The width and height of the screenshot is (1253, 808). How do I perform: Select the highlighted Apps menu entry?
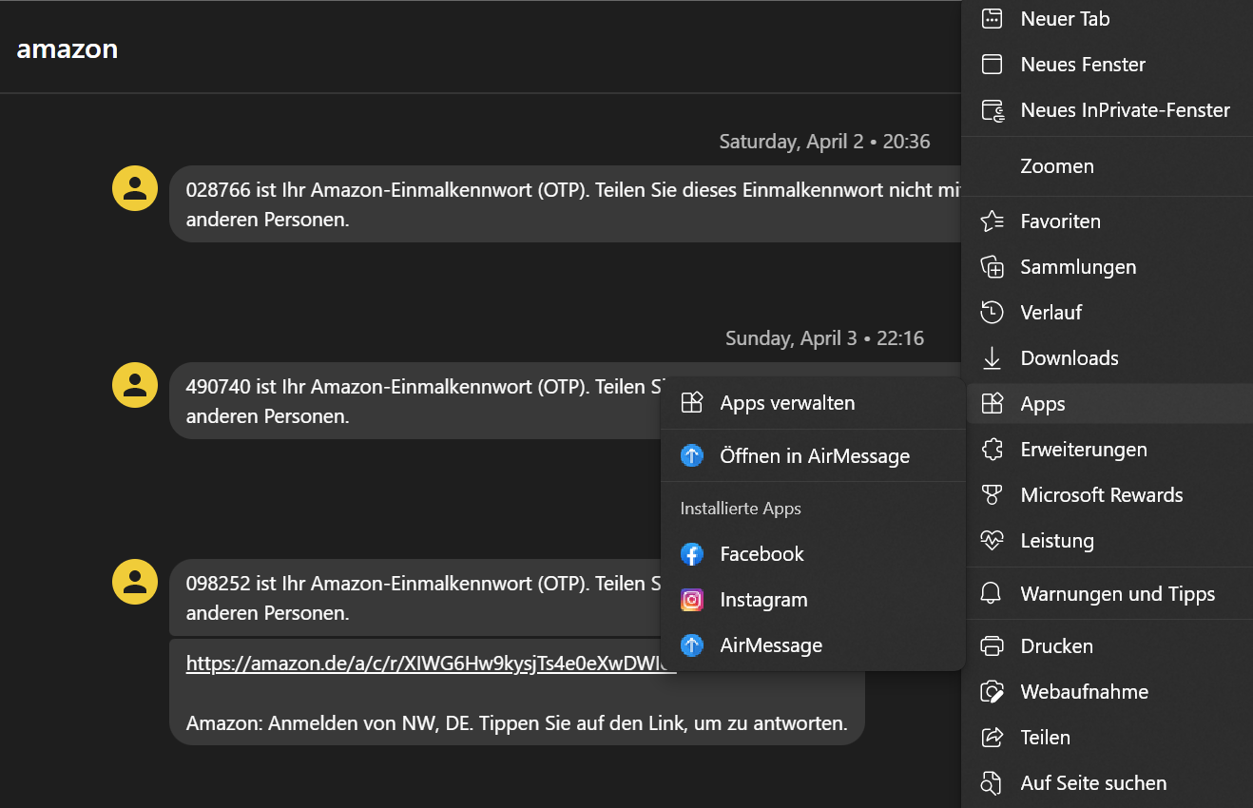point(1108,404)
